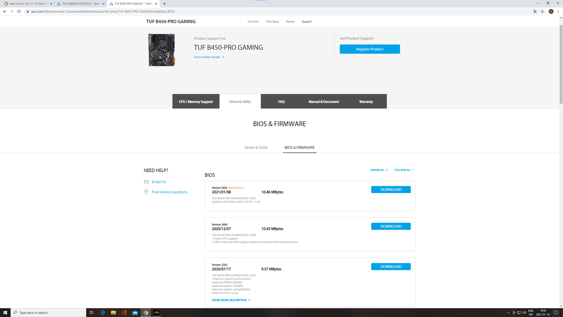Open the Review page
The image size is (563, 317).
coord(290,21)
